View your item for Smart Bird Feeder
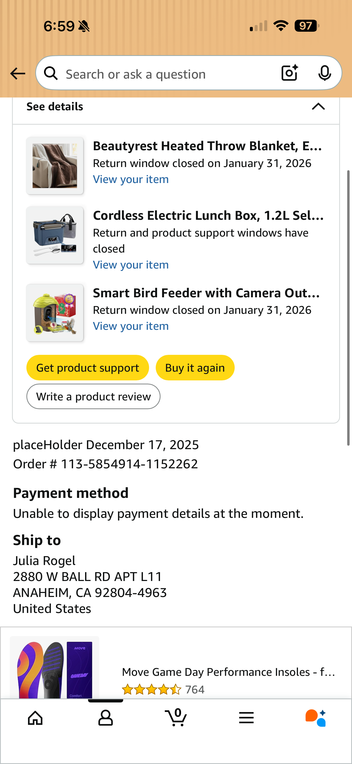This screenshot has width=352, height=764. [x=131, y=326]
